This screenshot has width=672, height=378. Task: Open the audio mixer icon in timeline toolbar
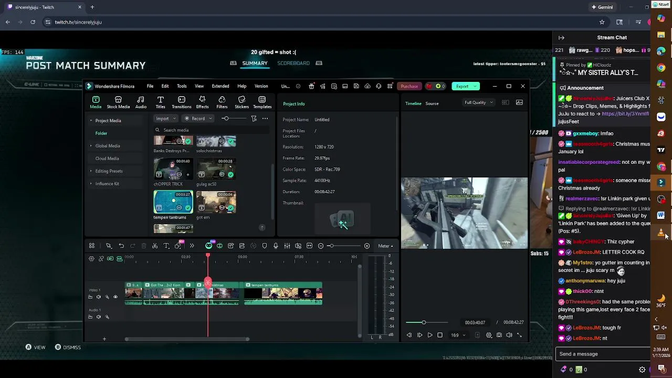click(287, 246)
